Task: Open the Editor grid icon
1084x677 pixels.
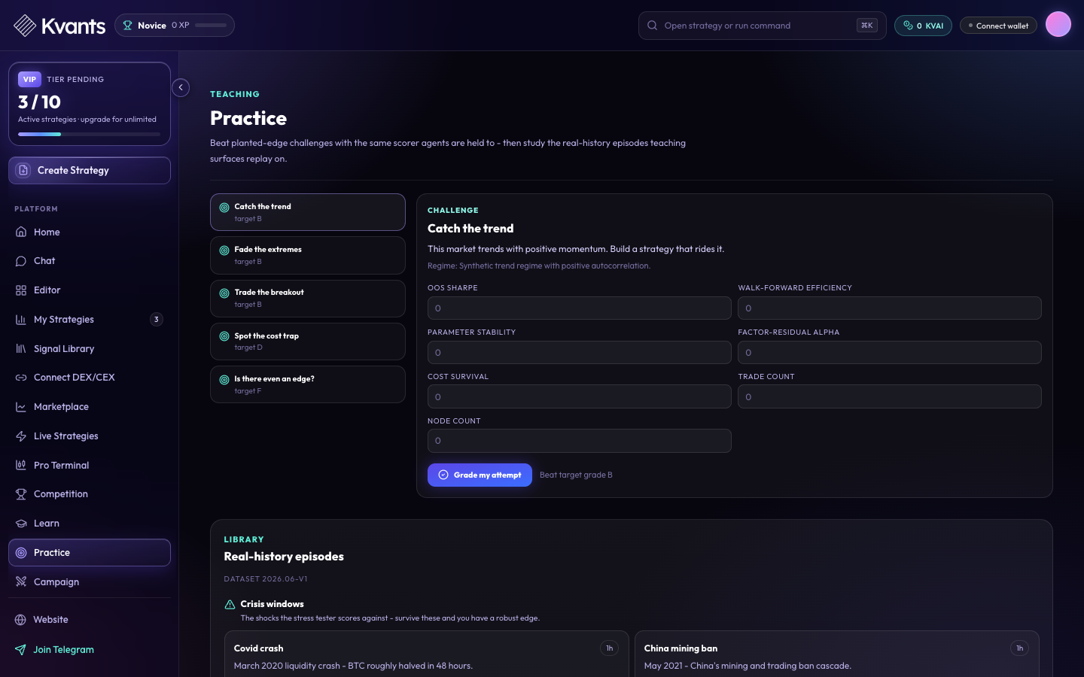Action: [21, 290]
